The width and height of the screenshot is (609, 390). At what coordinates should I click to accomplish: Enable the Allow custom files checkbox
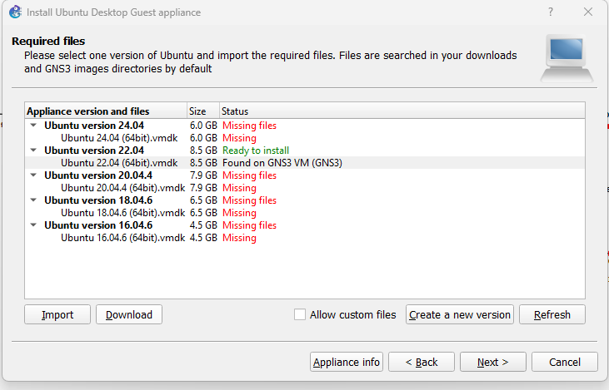(300, 314)
